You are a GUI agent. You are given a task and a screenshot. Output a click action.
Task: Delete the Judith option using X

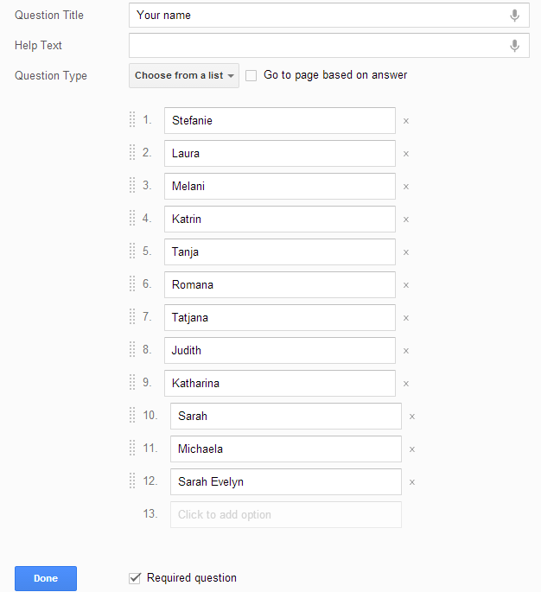click(406, 351)
